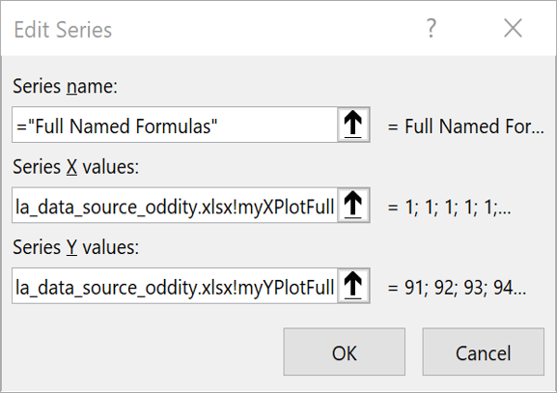Click the Y values preview 91; 92; 93
This screenshot has width=557, height=393.
[457, 288]
